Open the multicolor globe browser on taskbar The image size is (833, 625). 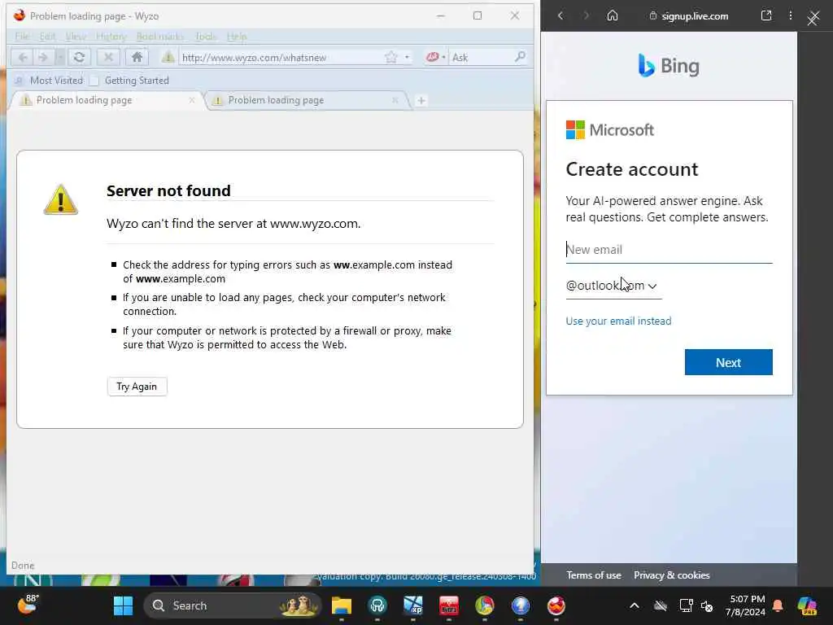click(x=485, y=605)
